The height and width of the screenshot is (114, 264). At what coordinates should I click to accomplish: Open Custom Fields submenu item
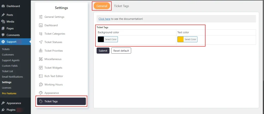click(x=10, y=66)
